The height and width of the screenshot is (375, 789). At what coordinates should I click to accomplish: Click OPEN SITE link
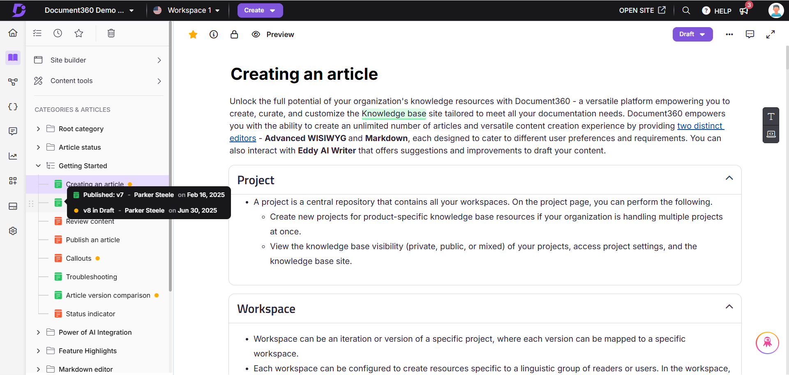click(x=642, y=10)
